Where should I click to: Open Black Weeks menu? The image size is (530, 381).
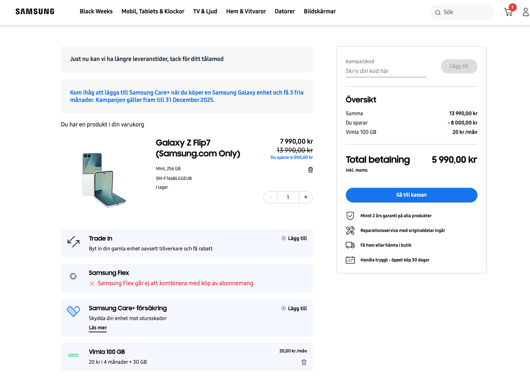[x=96, y=12]
